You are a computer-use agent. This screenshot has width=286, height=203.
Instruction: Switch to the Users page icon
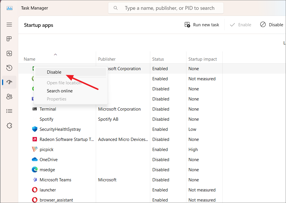pyautogui.click(x=9, y=96)
